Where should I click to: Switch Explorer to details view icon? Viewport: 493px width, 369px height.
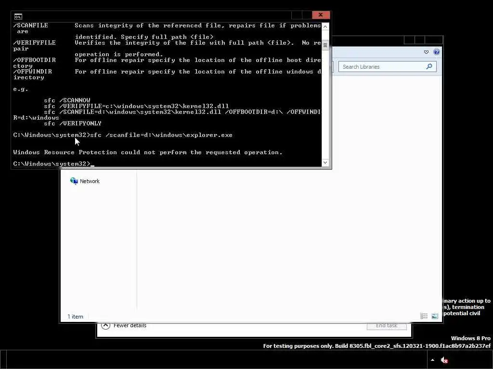point(424,316)
